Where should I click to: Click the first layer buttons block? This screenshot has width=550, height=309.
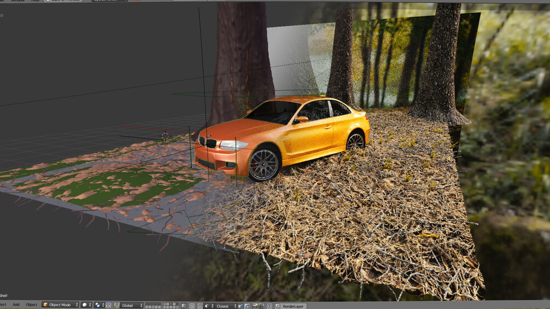[153, 306]
